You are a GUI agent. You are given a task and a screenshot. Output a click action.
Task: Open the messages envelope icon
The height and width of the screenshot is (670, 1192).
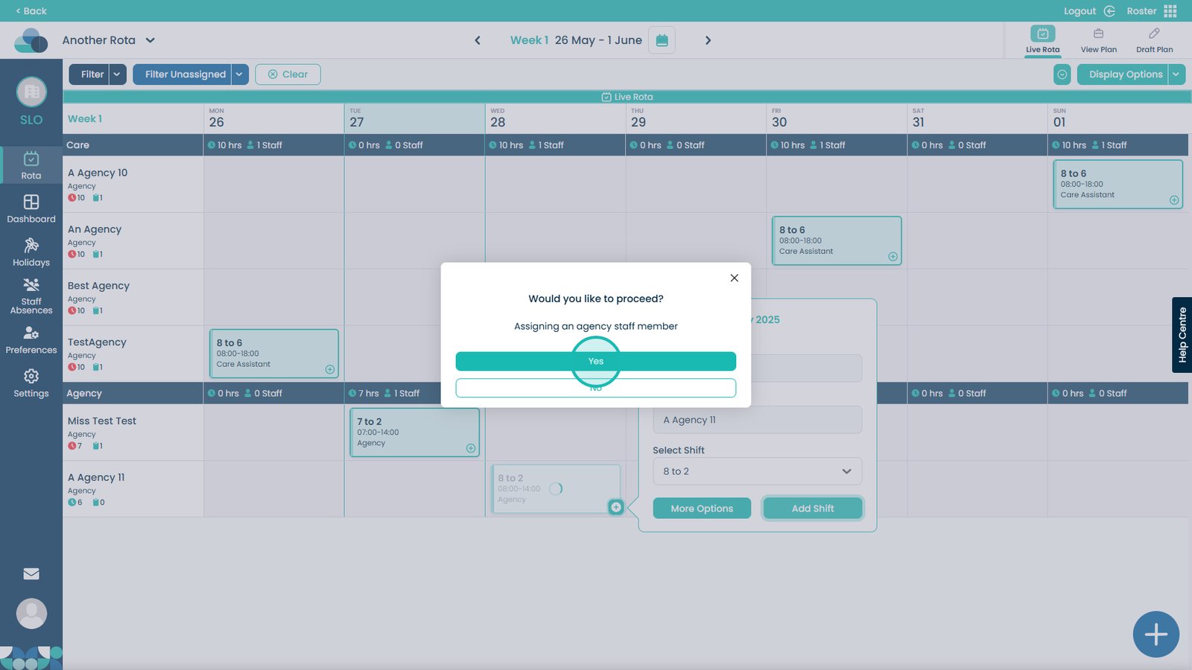31,574
